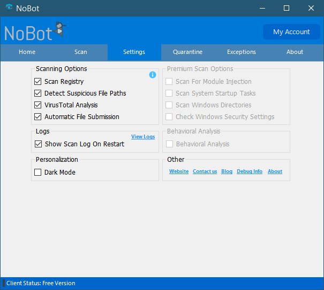Click the View Logs link

click(x=143, y=137)
